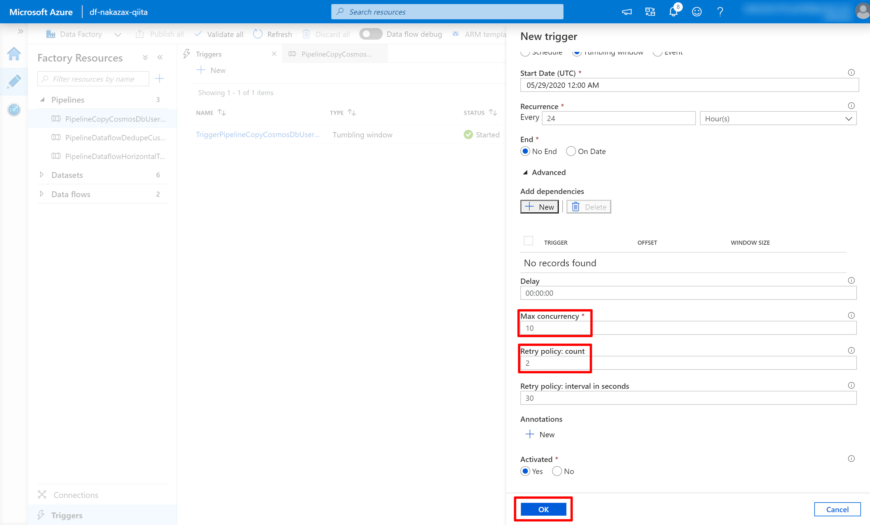
Task: Expand the Data flows tree section
Action: 42,194
